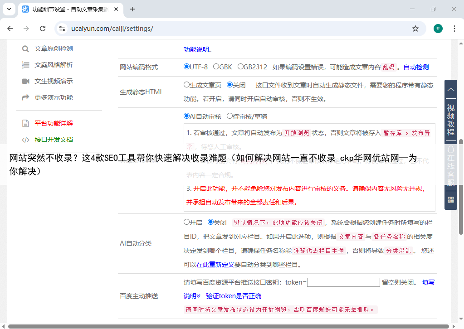
Task: Click the Baidu token input field
Action: 343,282
